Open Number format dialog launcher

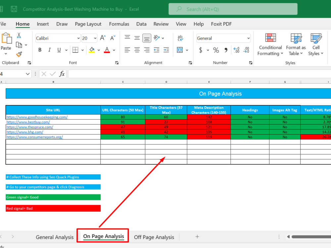[251, 62]
